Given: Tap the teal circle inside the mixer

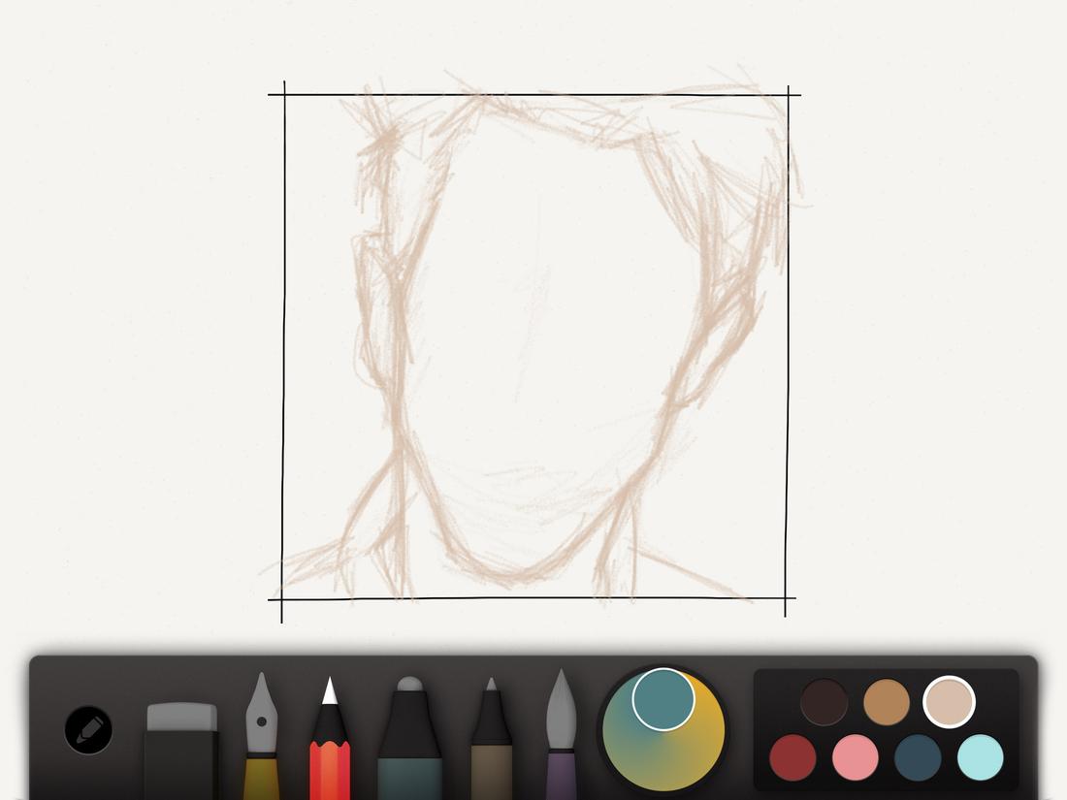Looking at the screenshot, I should tap(663, 701).
